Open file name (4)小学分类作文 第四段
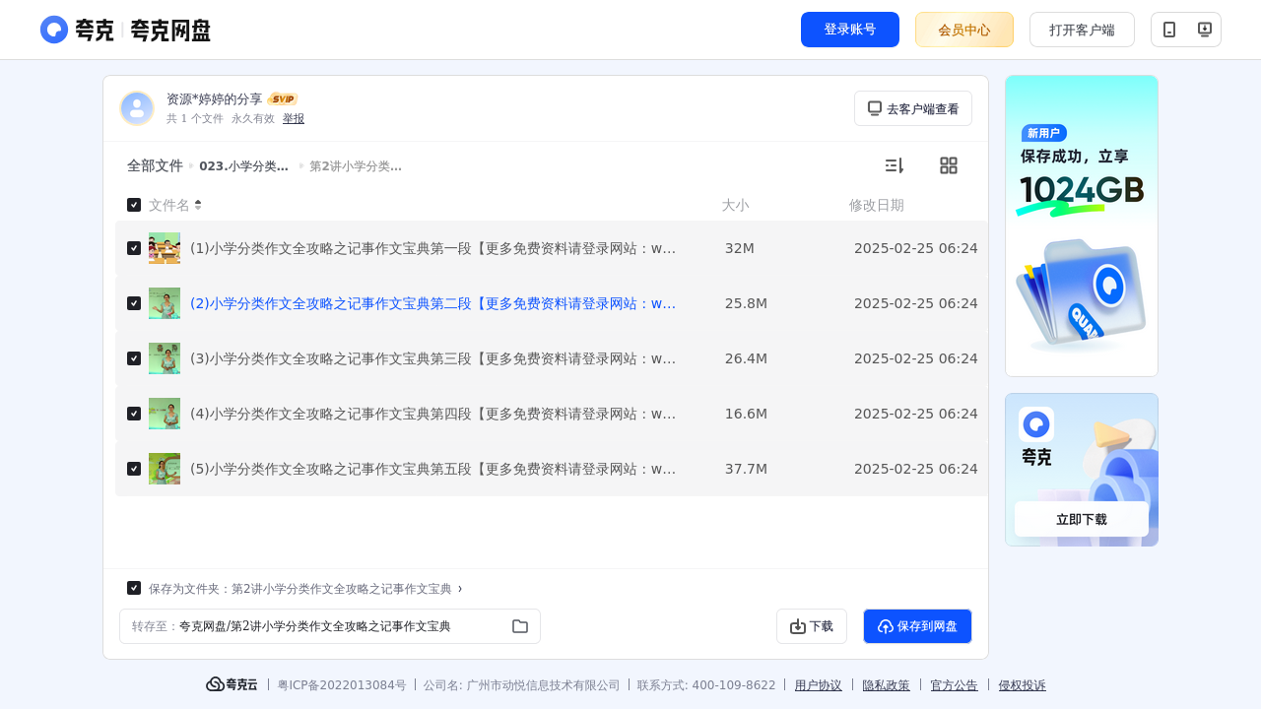 click(x=432, y=414)
